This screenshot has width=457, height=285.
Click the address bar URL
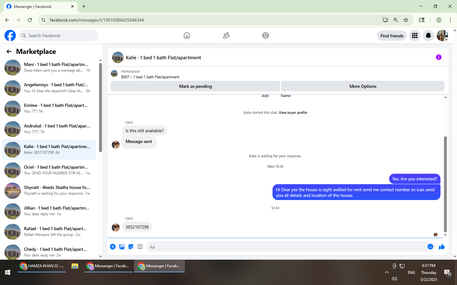[x=97, y=20]
